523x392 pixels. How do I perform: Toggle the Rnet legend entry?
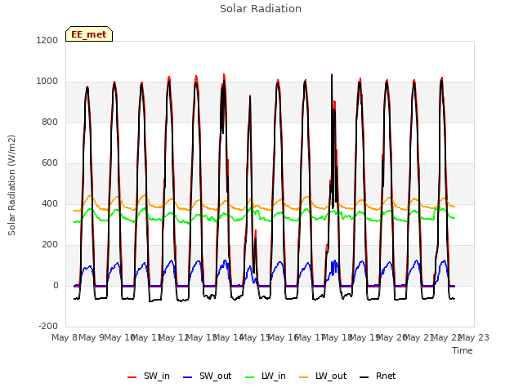(378, 376)
